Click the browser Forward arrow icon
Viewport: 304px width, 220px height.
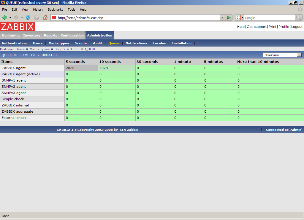coord(16,17)
